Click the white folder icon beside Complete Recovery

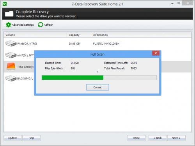point(9,14)
